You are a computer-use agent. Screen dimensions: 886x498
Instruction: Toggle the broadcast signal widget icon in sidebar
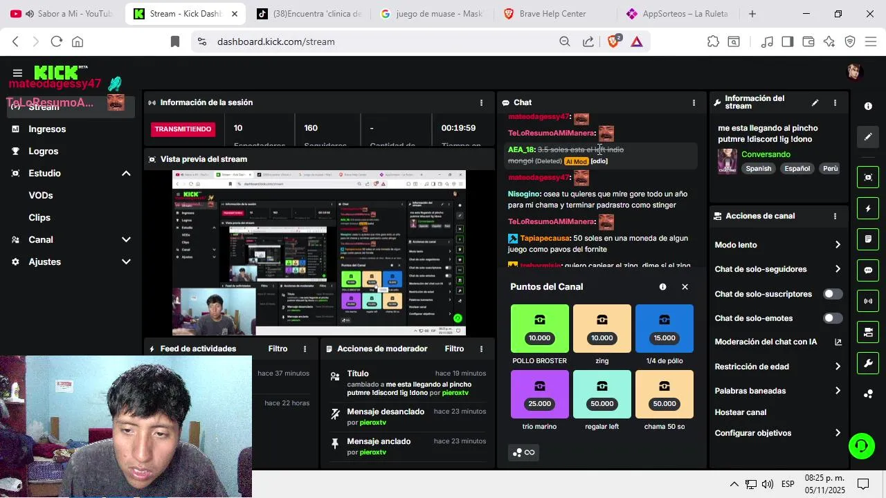[868, 302]
